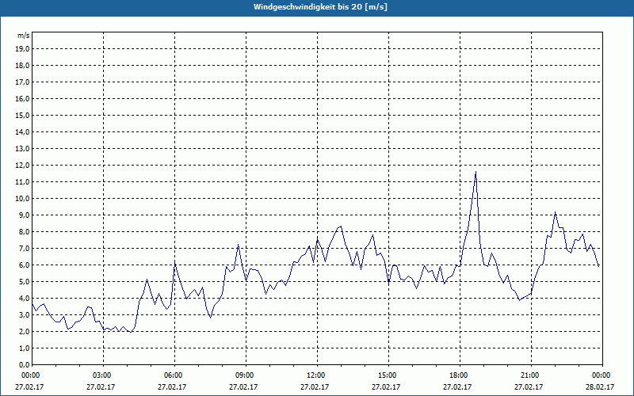
Task: Click the '14,0' y-axis value
Action: [22, 131]
